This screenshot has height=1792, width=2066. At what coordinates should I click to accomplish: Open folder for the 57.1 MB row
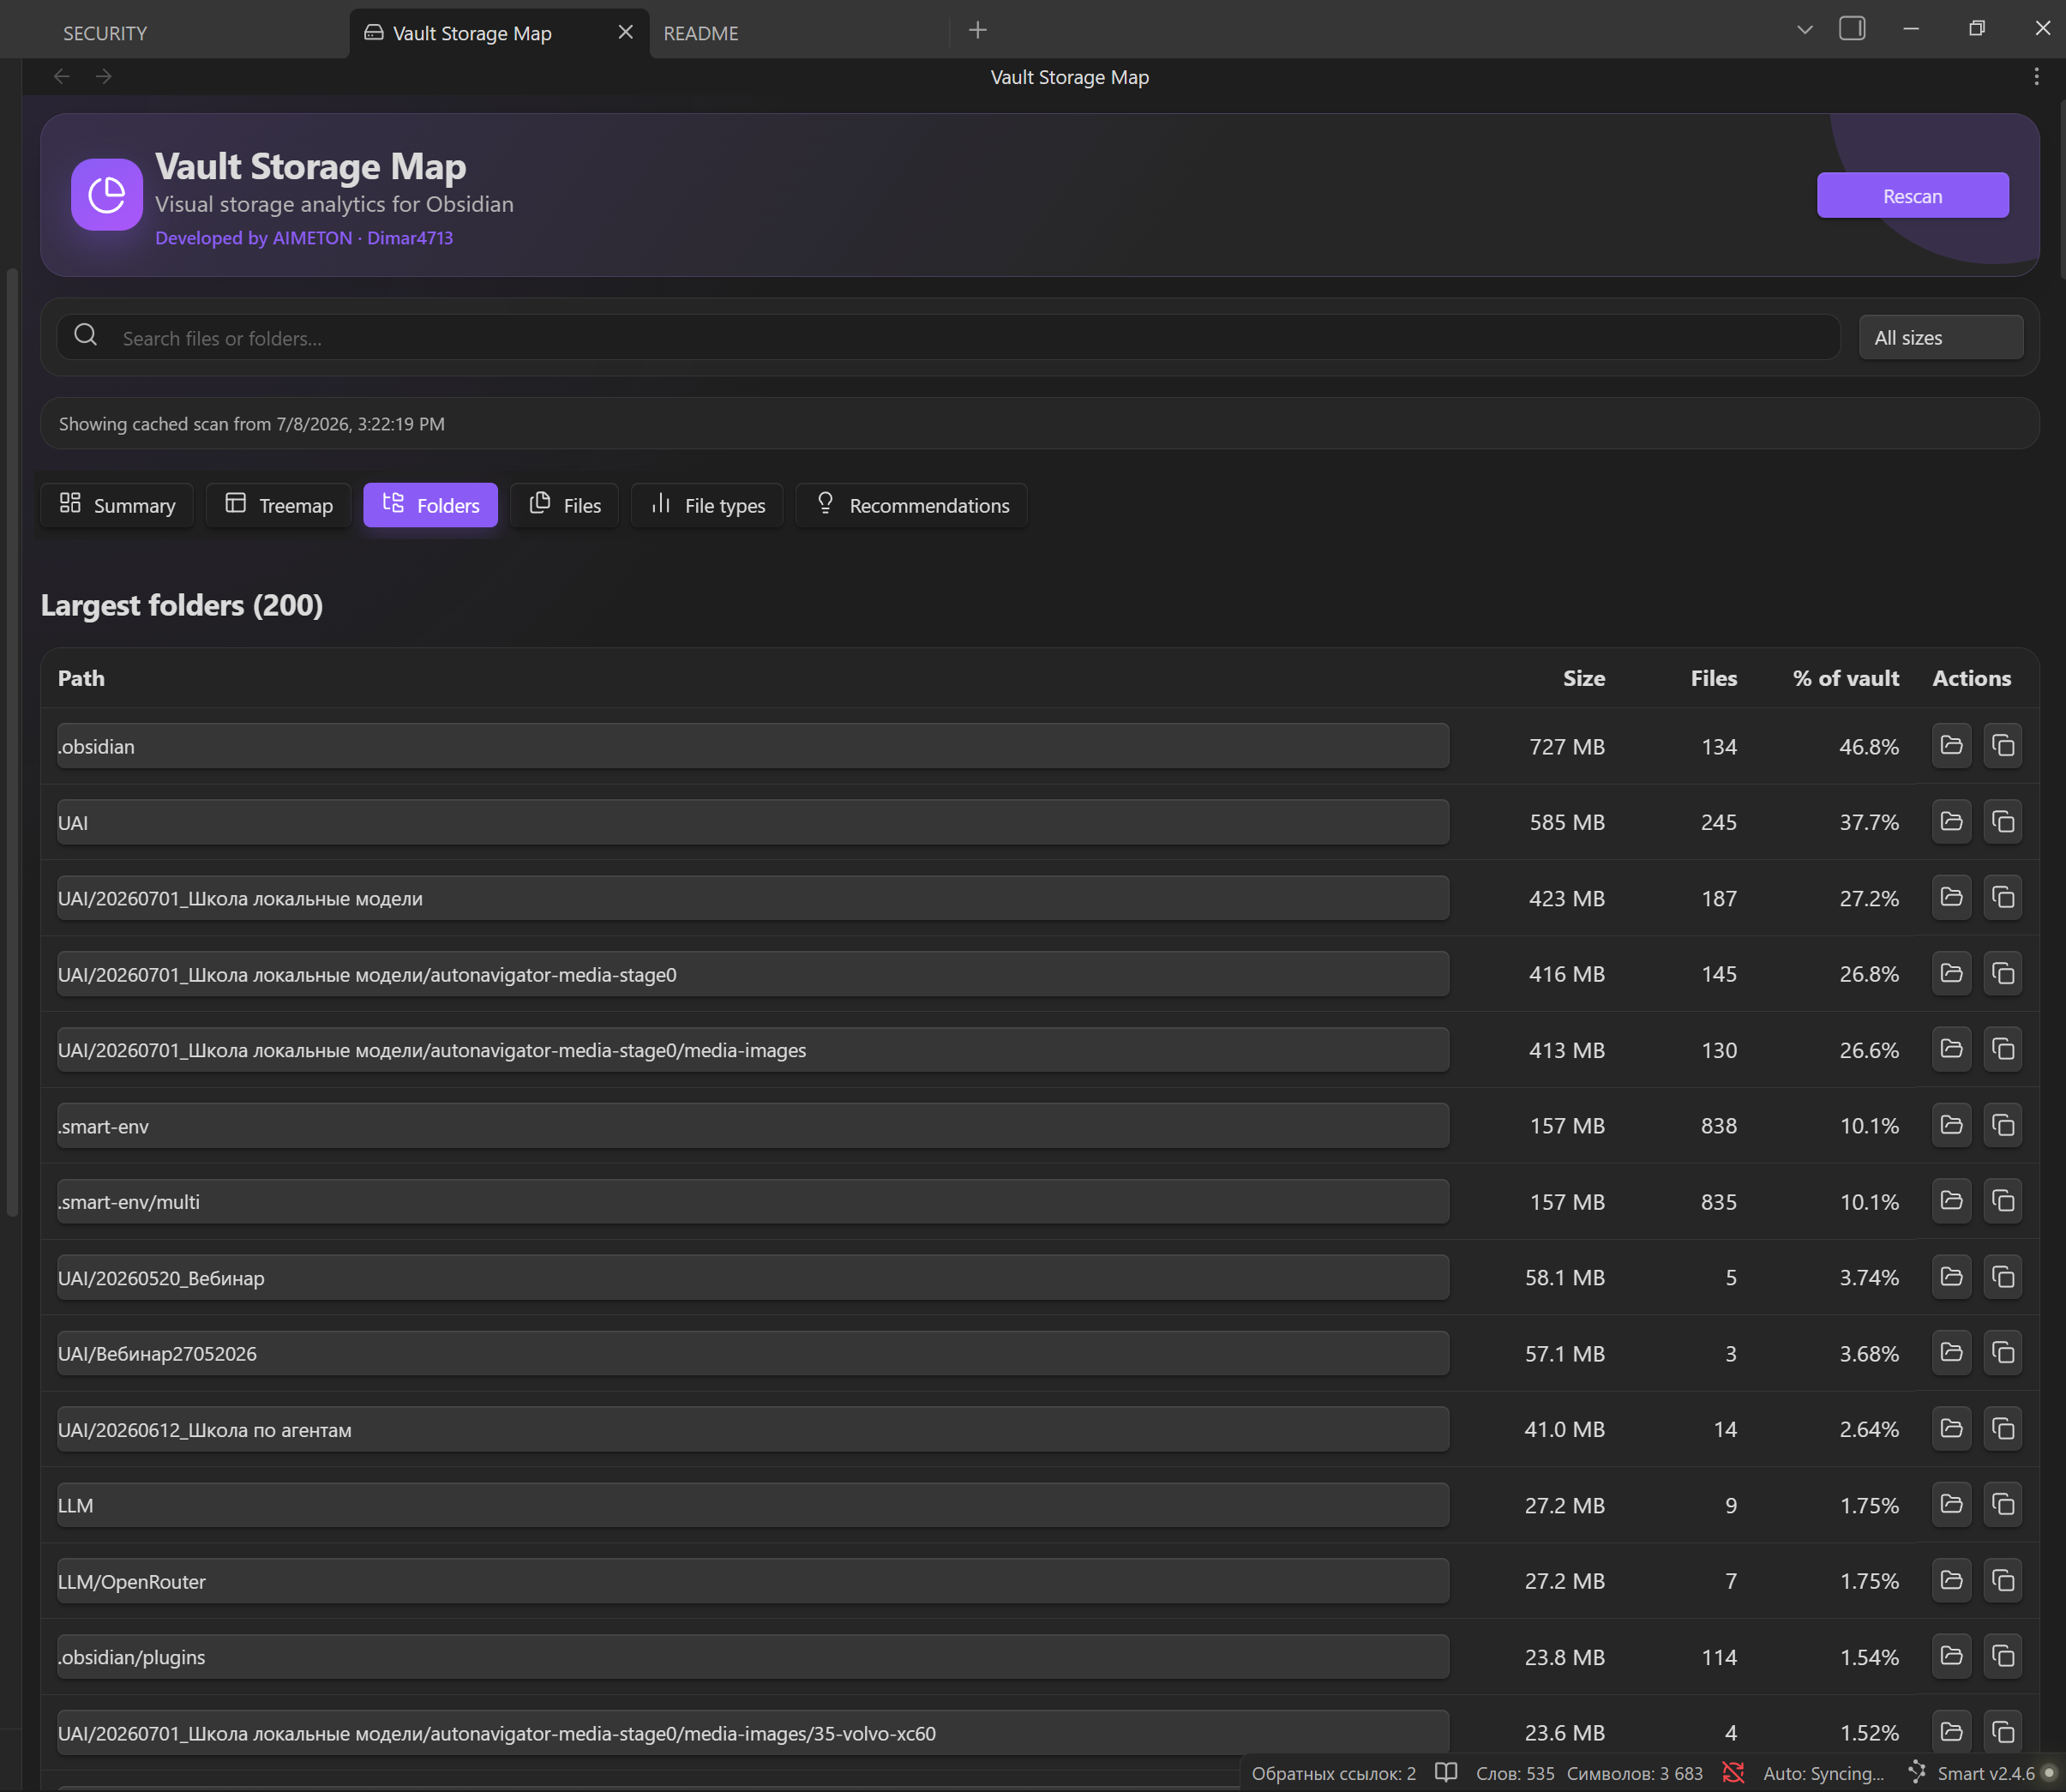tap(1951, 1353)
